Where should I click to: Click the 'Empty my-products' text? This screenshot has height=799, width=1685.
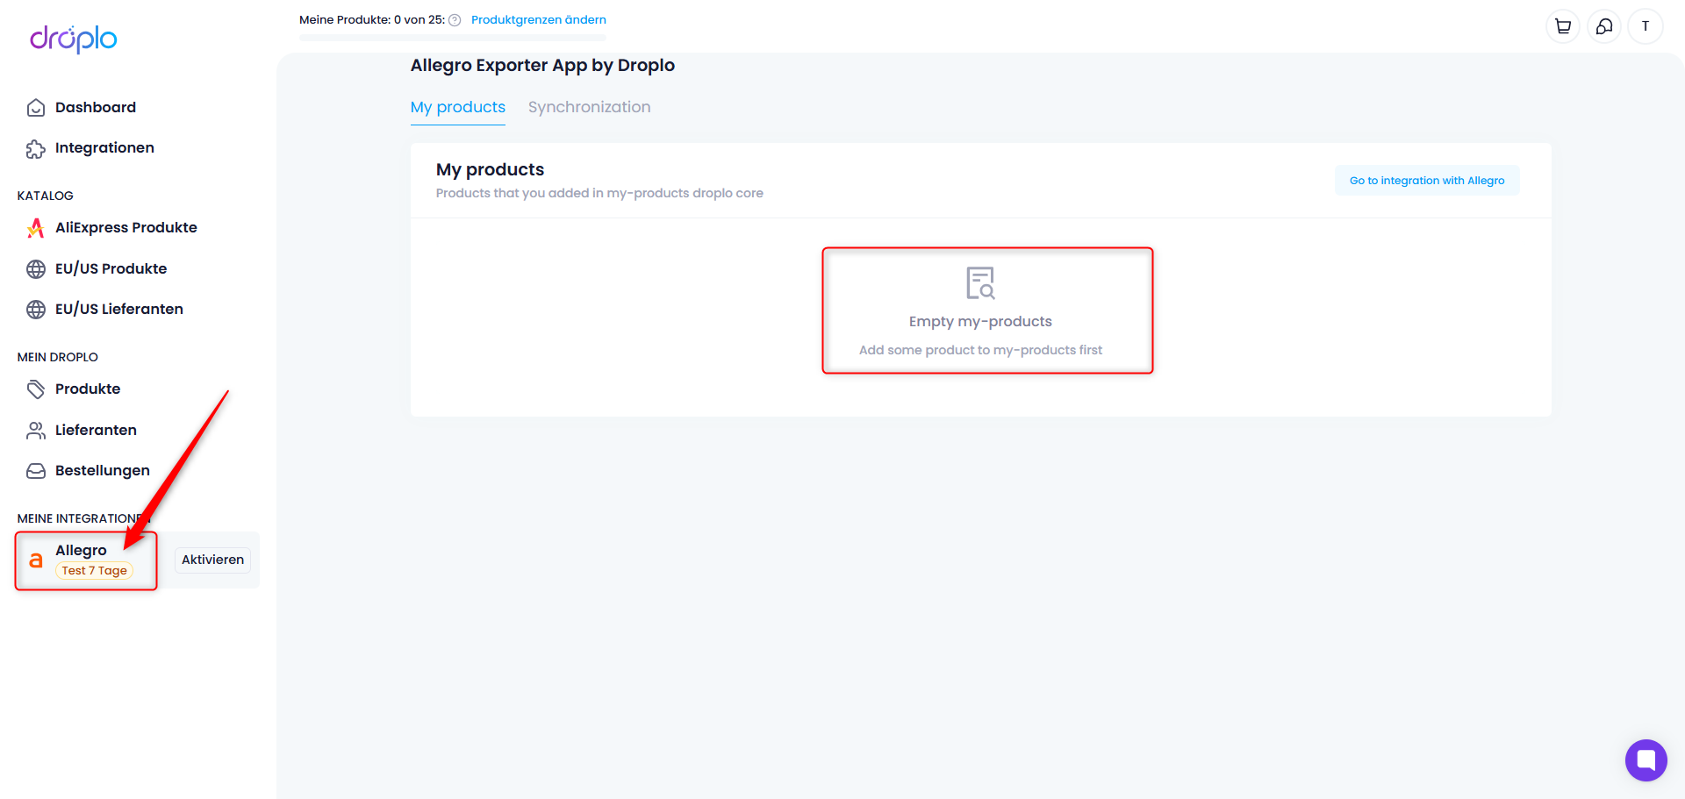[x=980, y=321]
